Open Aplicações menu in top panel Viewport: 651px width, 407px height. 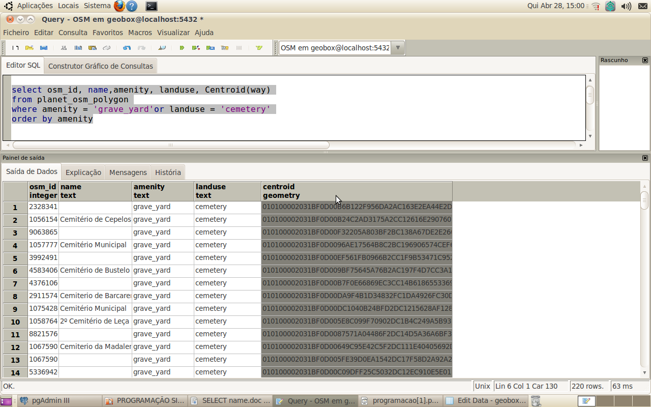click(35, 6)
